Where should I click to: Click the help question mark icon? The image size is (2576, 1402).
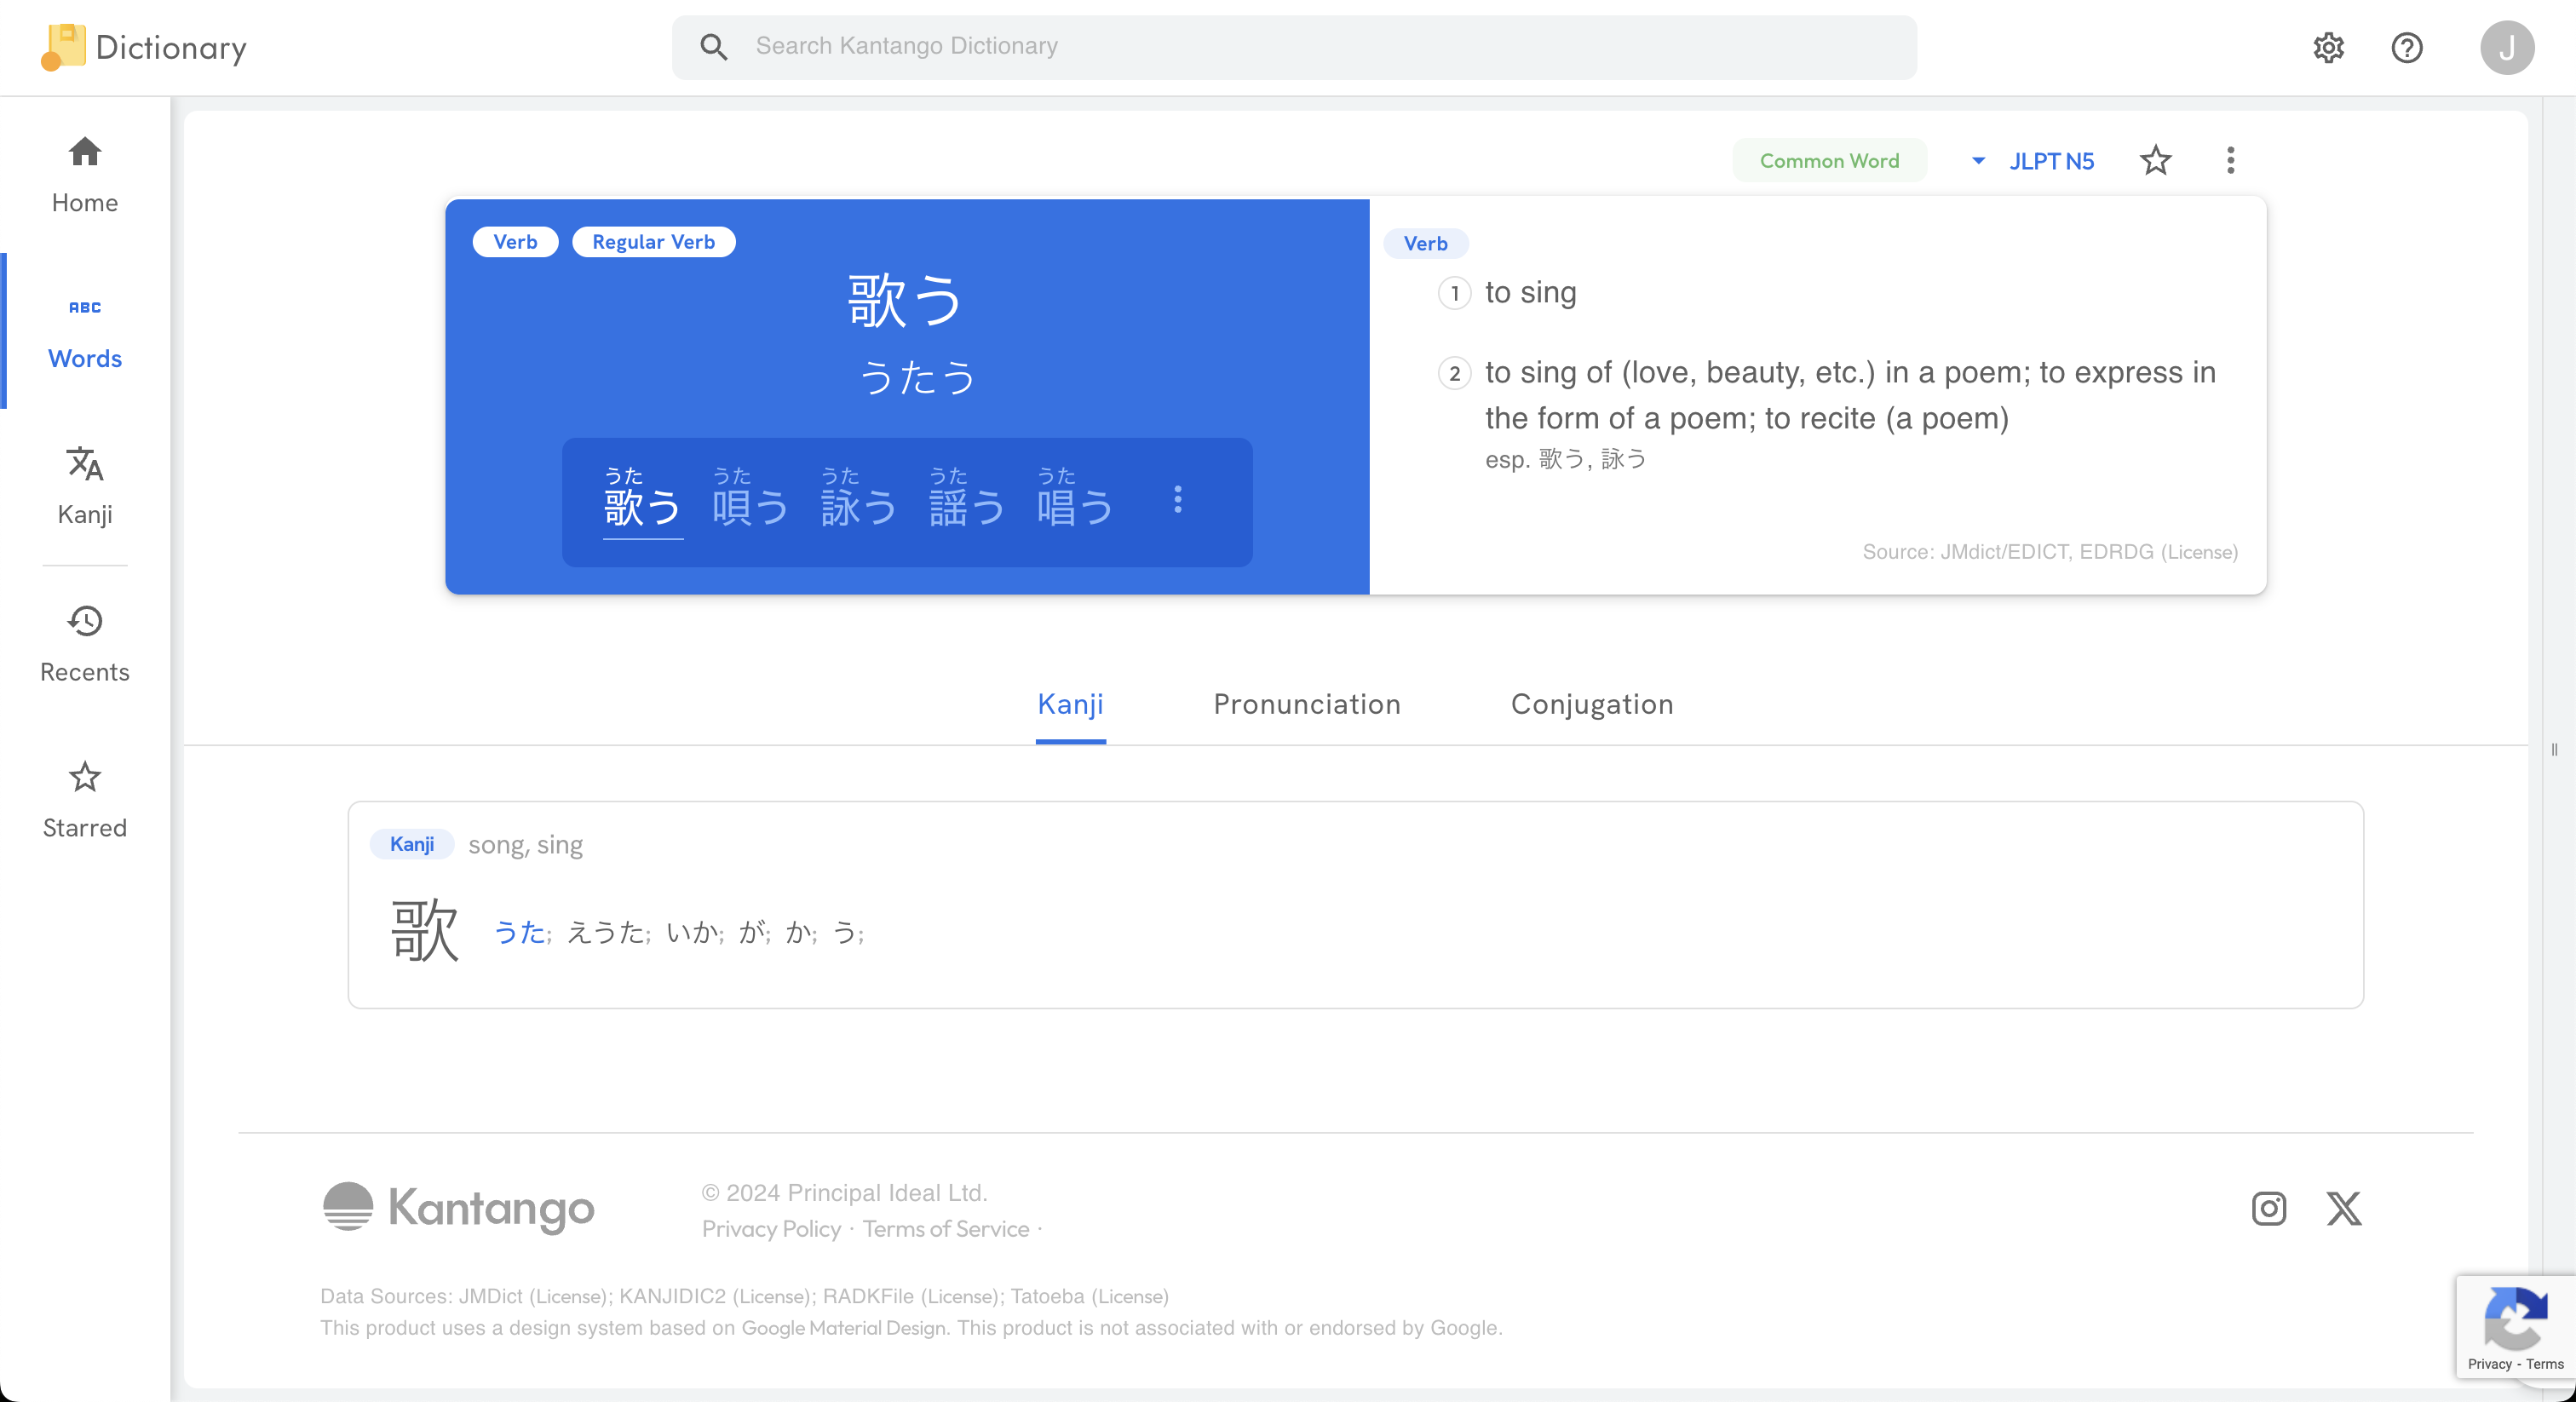pos(2406,48)
